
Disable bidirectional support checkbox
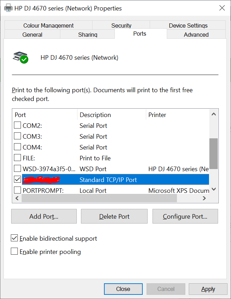(x=15, y=239)
